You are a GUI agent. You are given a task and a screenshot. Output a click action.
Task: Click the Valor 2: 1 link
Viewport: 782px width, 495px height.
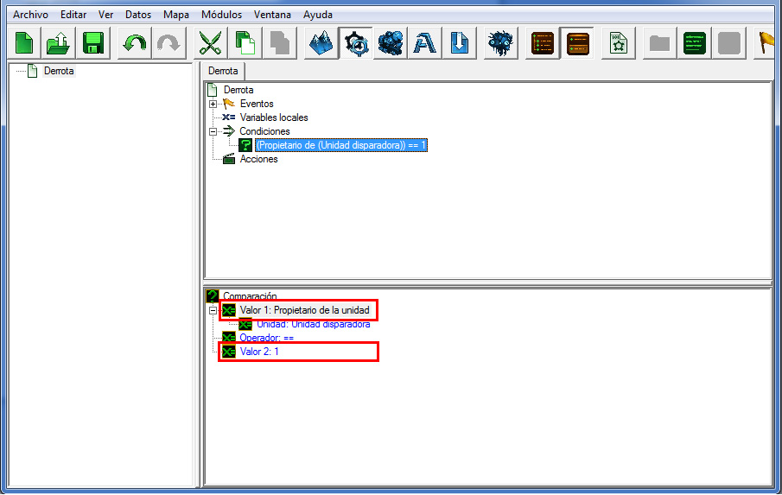click(259, 352)
